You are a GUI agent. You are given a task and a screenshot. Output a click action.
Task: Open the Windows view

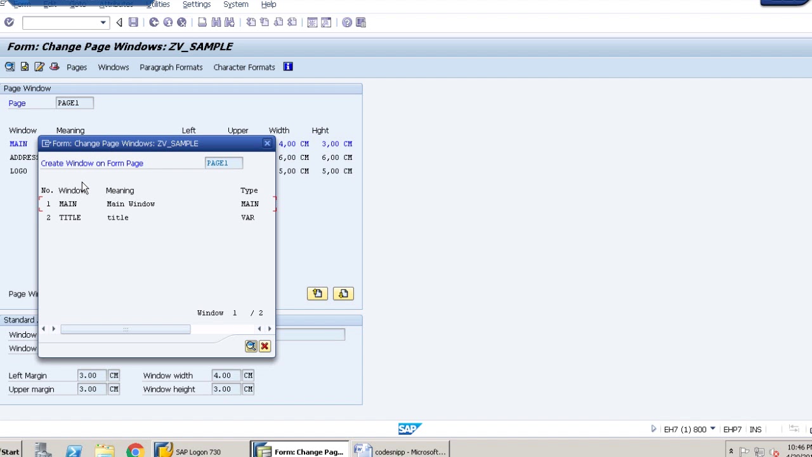pyautogui.click(x=114, y=67)
